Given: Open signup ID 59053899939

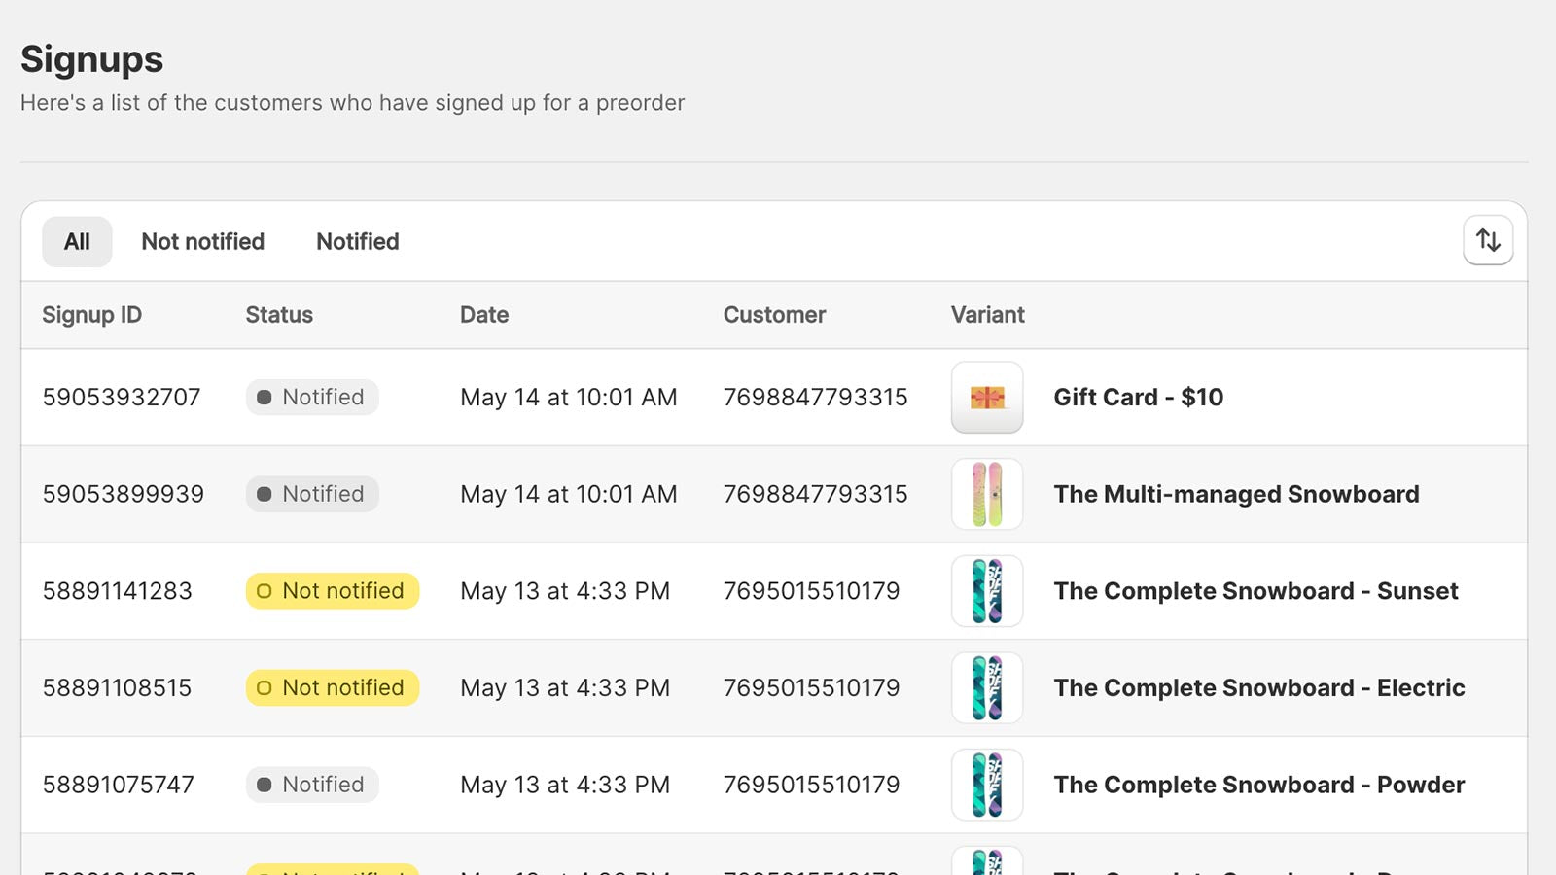Looking at the screenshot, I should [123, 494].
